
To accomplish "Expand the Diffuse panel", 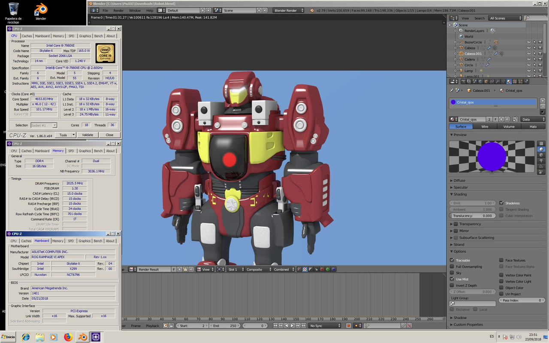I will click(452, 181).
